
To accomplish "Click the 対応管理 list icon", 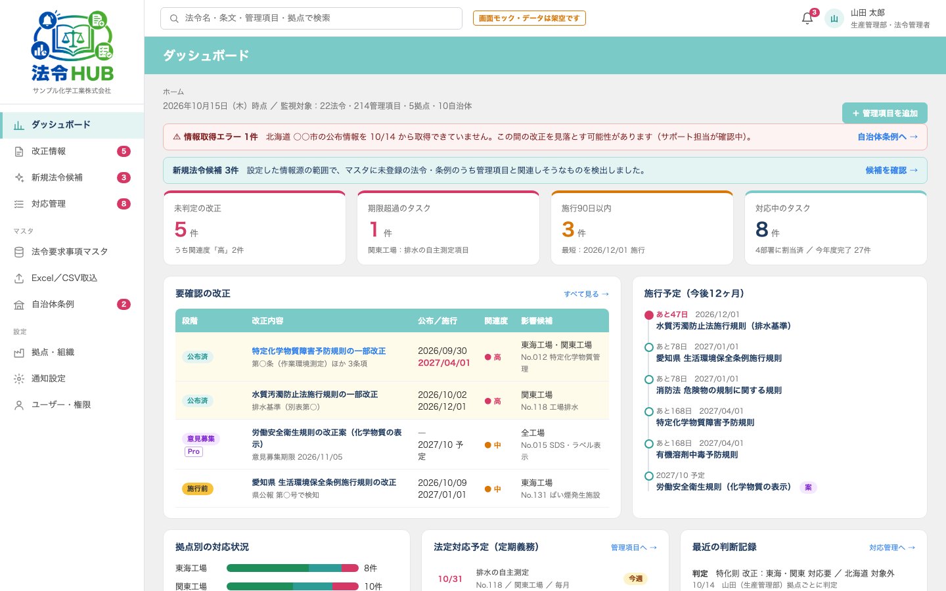I will point(19,204).
